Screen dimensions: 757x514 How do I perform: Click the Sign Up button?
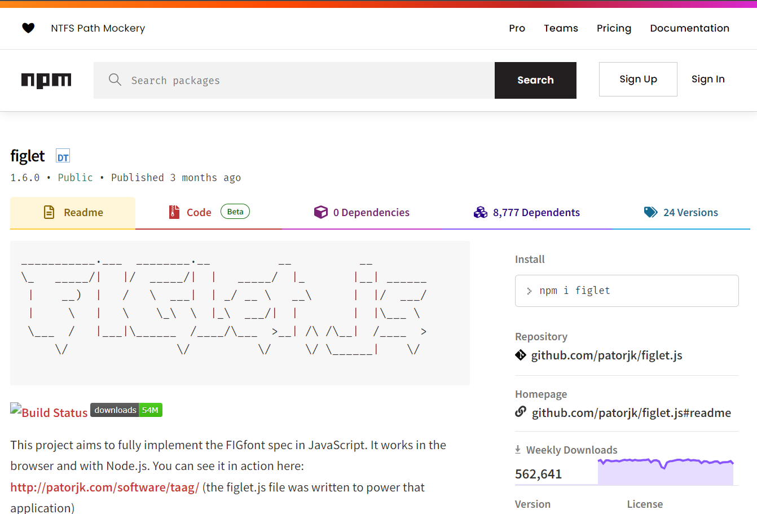click(638, 79)
